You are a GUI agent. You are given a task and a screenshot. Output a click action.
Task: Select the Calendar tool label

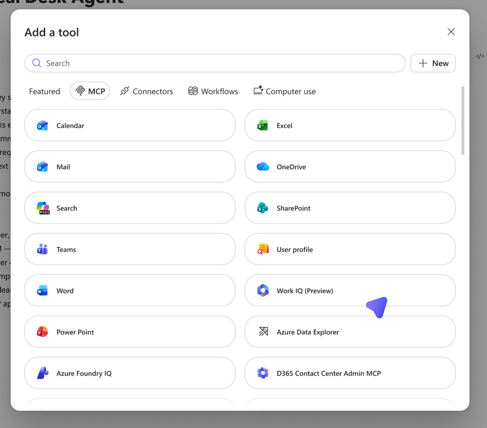click(70, 126)
